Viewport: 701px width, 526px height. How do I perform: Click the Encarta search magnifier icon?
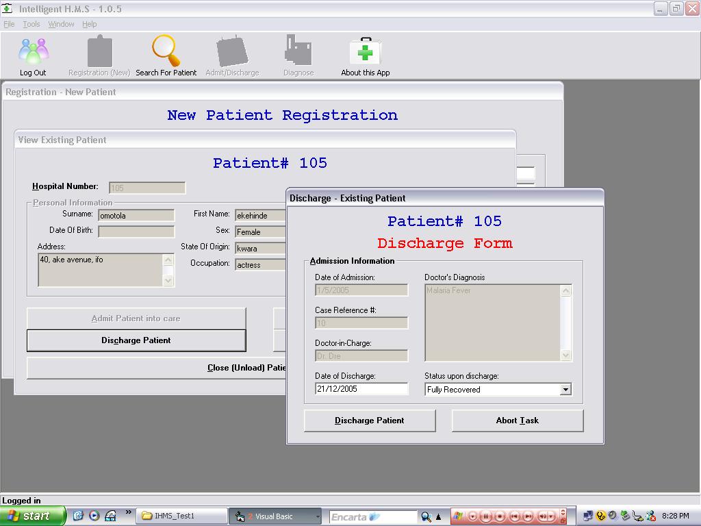[426, 517]
